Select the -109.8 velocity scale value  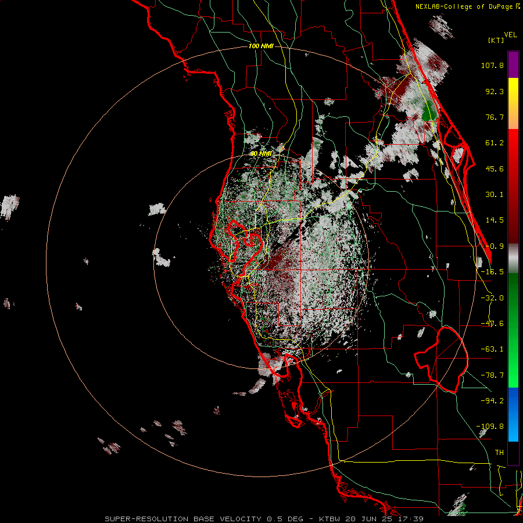[x=490, y=427]
